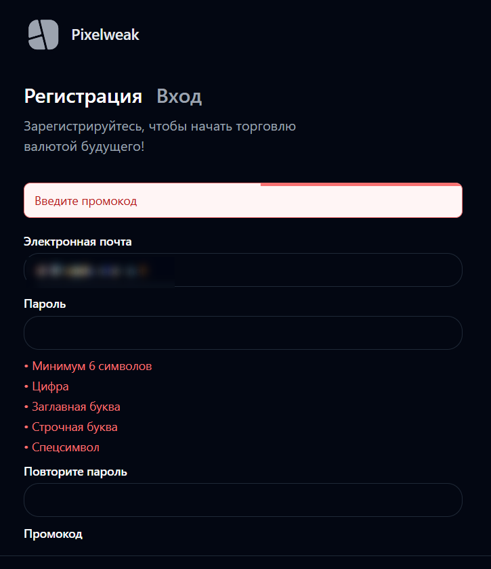The width and height of the screenshot is (491, 569).
Task: Click the red timer bar atop alert
Action: click(x=360, y=184)
